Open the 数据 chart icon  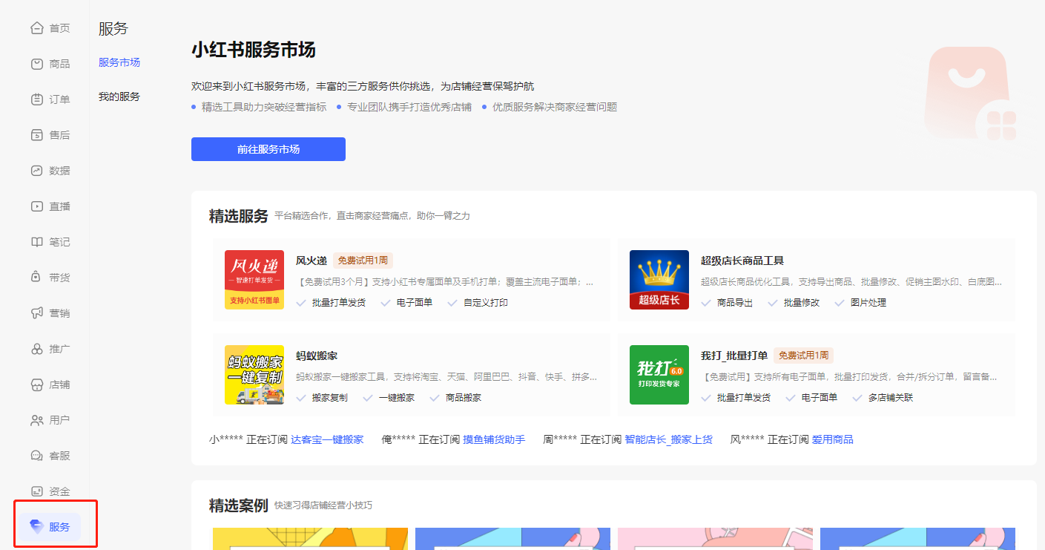(37, 171)
